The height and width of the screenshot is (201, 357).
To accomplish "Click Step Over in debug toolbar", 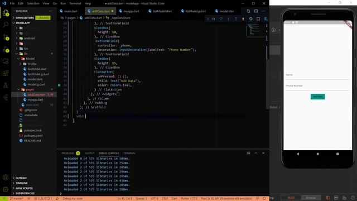I will (x=221, y=19).
